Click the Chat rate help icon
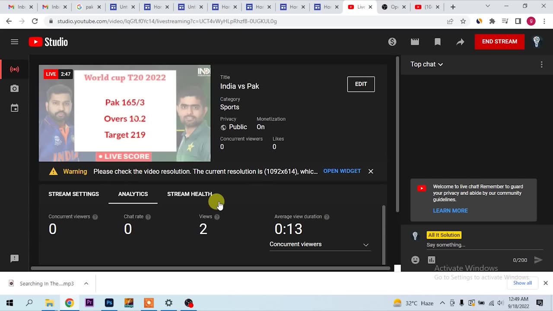 [x=148, y=217]
